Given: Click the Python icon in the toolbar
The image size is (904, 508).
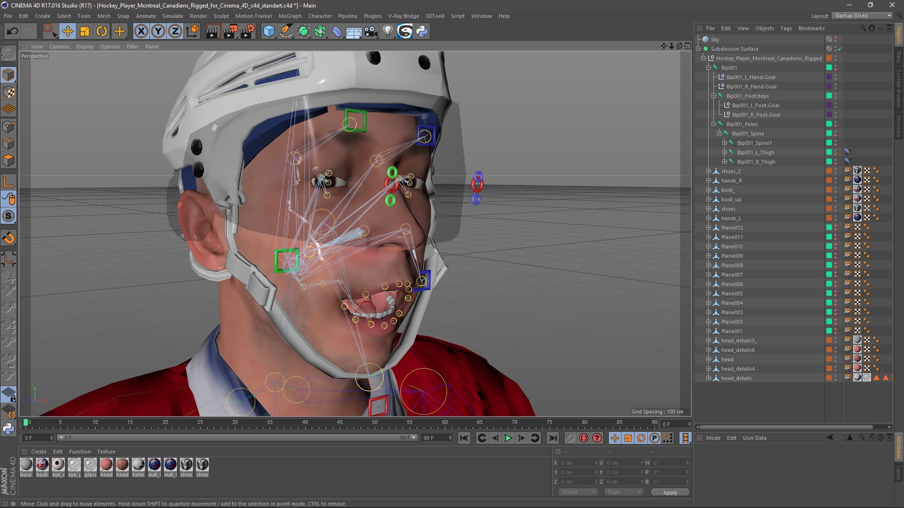Looking at the screenshot, I should (x=422, y=32).
